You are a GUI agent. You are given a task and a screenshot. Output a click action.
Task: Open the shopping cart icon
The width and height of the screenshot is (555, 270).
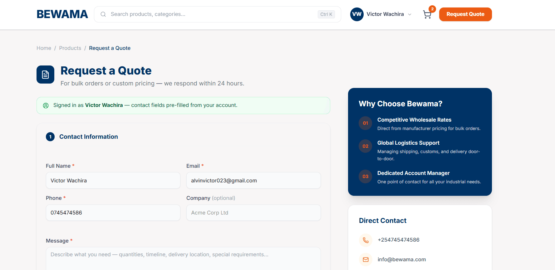click(x=427, y=14)
